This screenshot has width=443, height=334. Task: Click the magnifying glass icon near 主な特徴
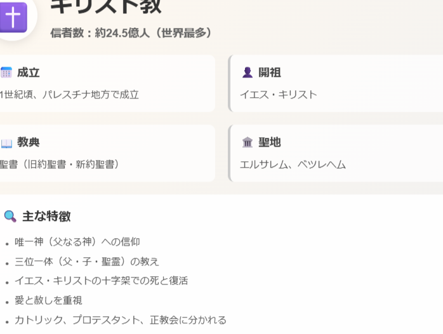tap(10, 217)
